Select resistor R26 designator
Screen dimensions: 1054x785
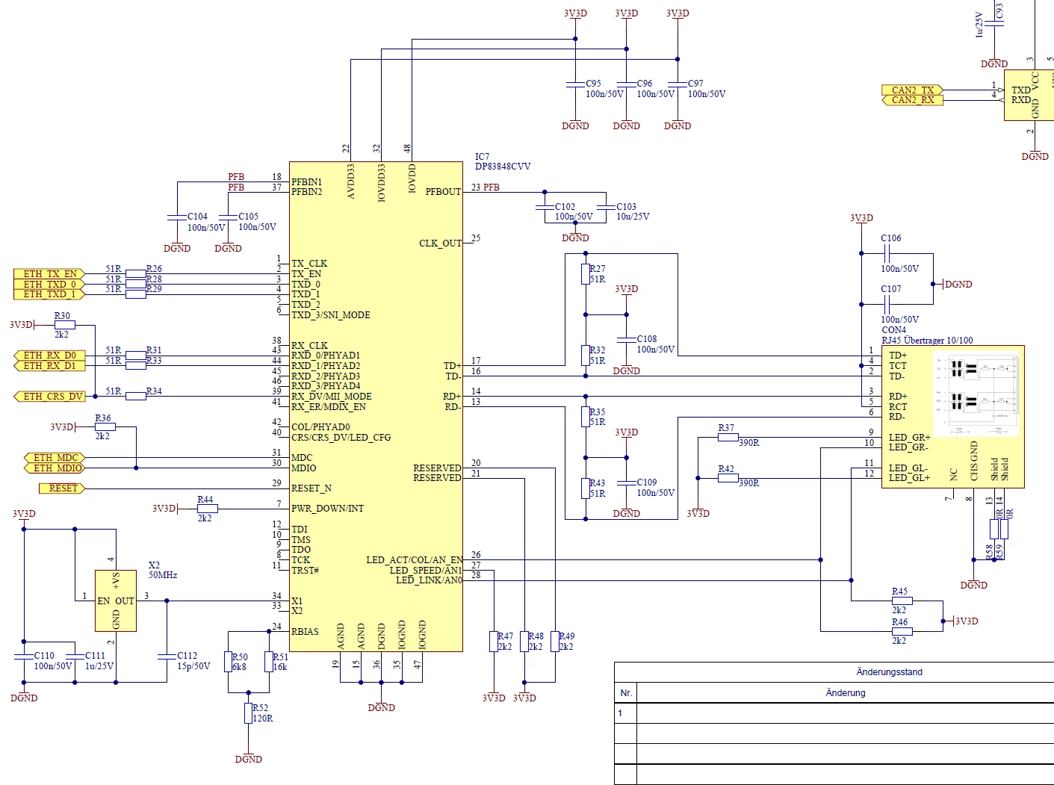point(154,269)
